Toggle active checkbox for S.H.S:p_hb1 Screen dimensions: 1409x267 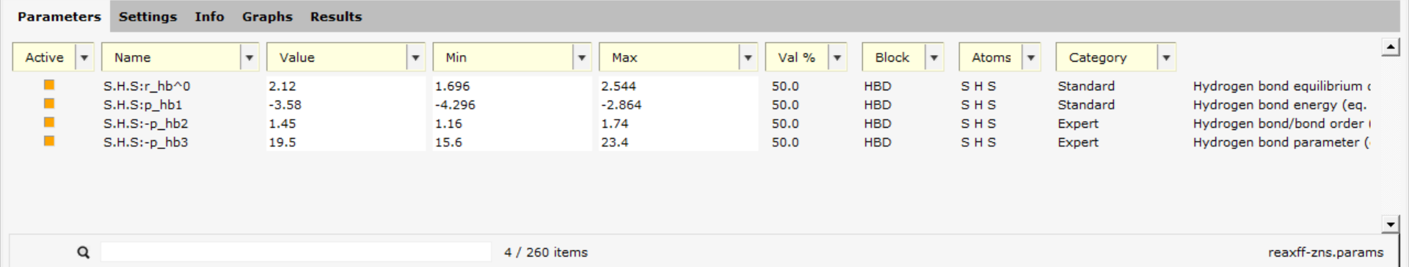pyautogui.click(x=49, y=104)
